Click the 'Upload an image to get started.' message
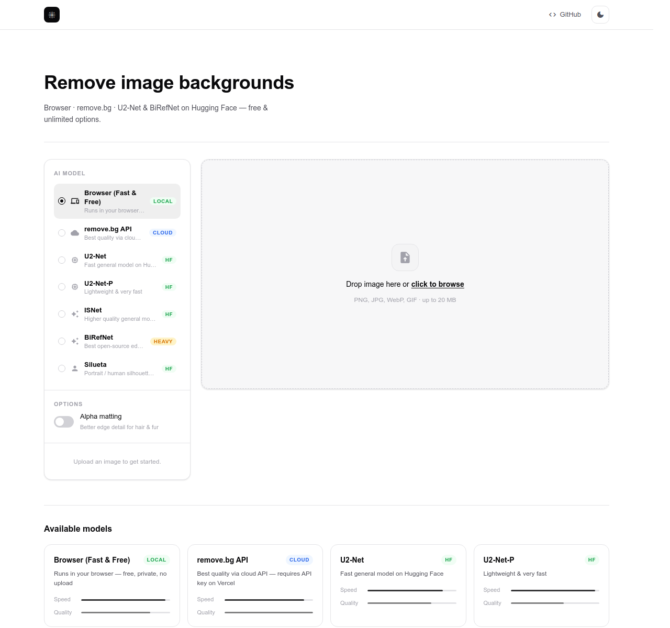 point(117,462)
